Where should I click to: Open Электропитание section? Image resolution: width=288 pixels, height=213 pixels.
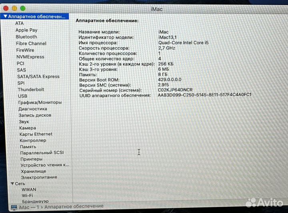click(x=39, y=177)
